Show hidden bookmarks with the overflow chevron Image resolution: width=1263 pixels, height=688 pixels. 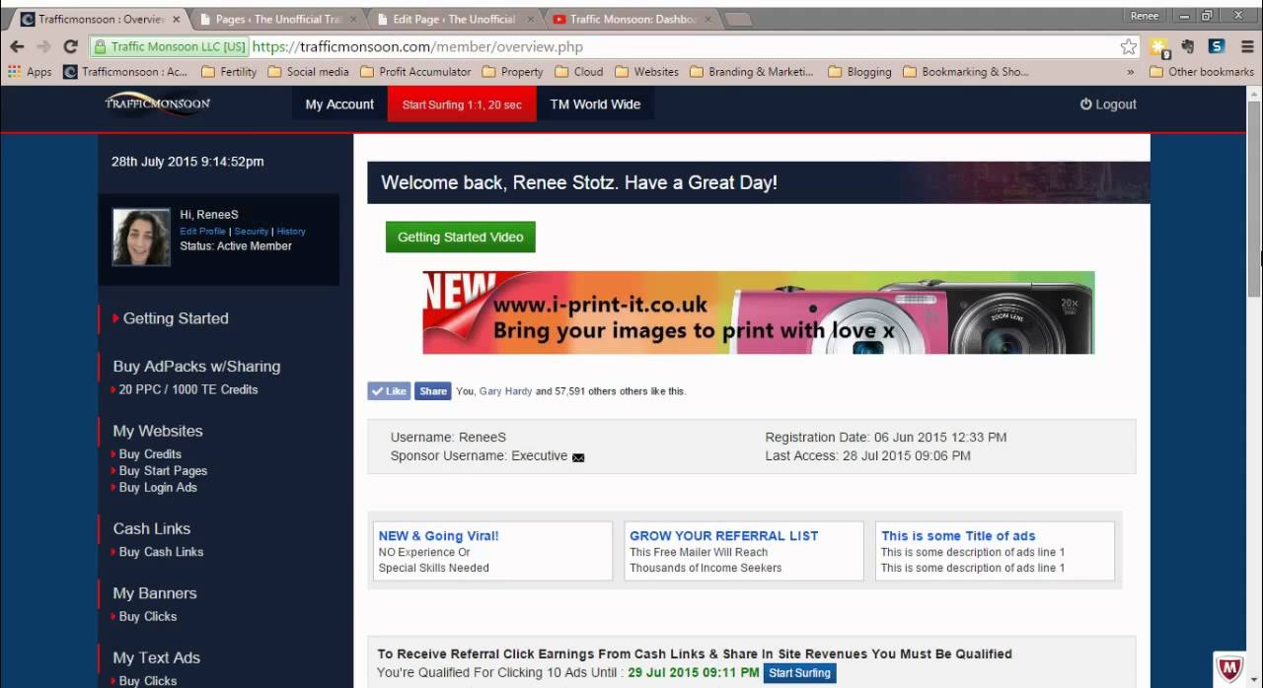(x=1131, y=72)
